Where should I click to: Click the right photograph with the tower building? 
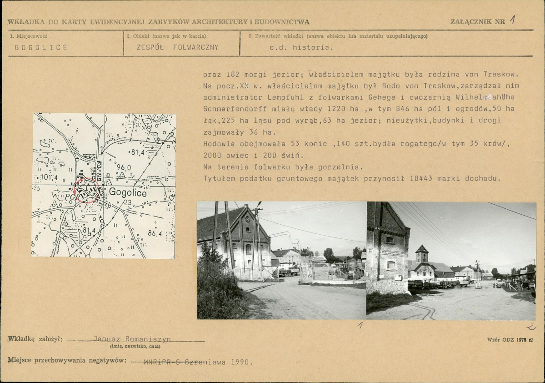point(451,261)
